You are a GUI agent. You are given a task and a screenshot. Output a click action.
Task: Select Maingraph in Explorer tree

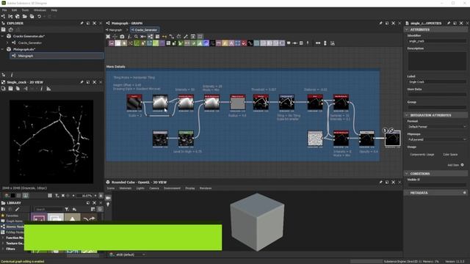pyautogui.click(x=57, y=56)
